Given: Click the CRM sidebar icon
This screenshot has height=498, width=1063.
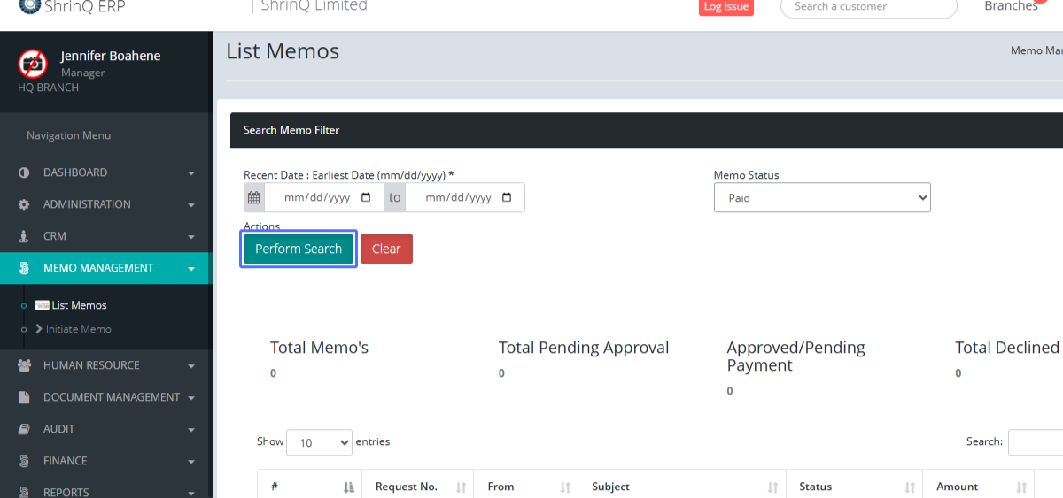Looking at the screenshot, I should (x=24, y=236).
